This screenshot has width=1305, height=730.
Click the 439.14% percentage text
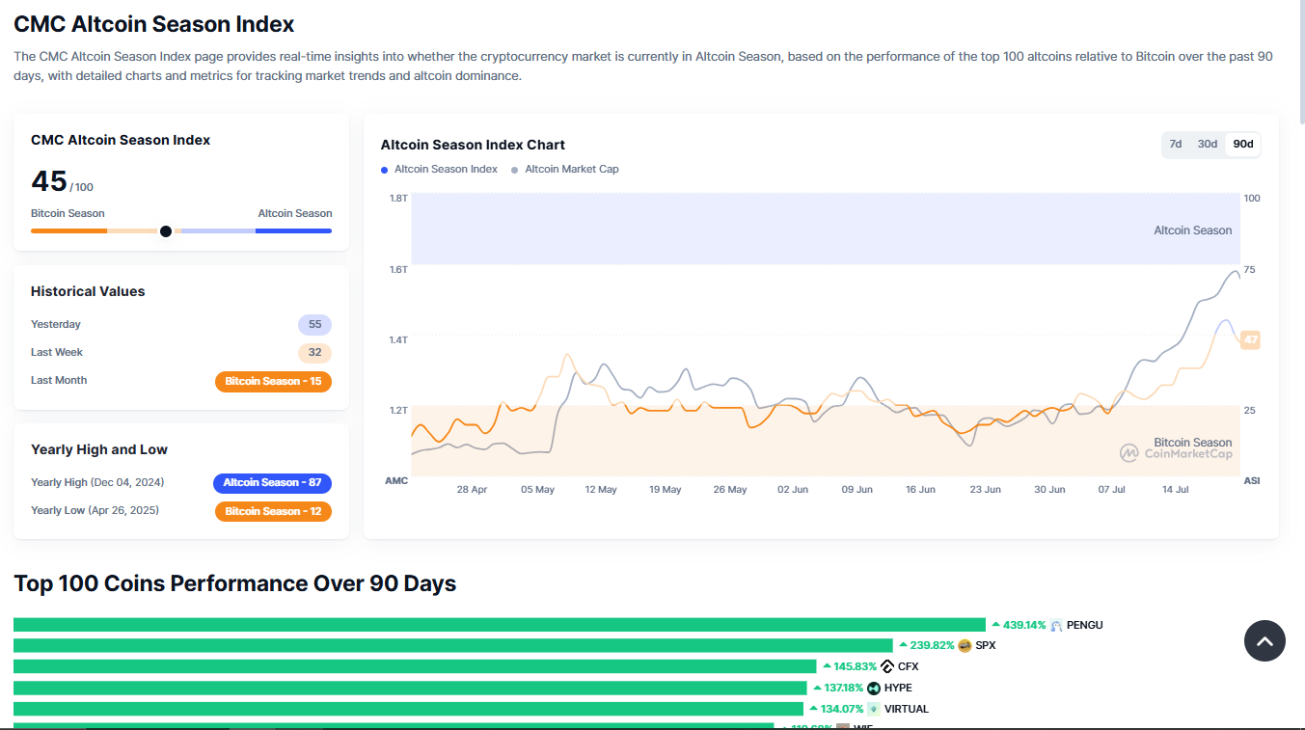point(1024,625)
